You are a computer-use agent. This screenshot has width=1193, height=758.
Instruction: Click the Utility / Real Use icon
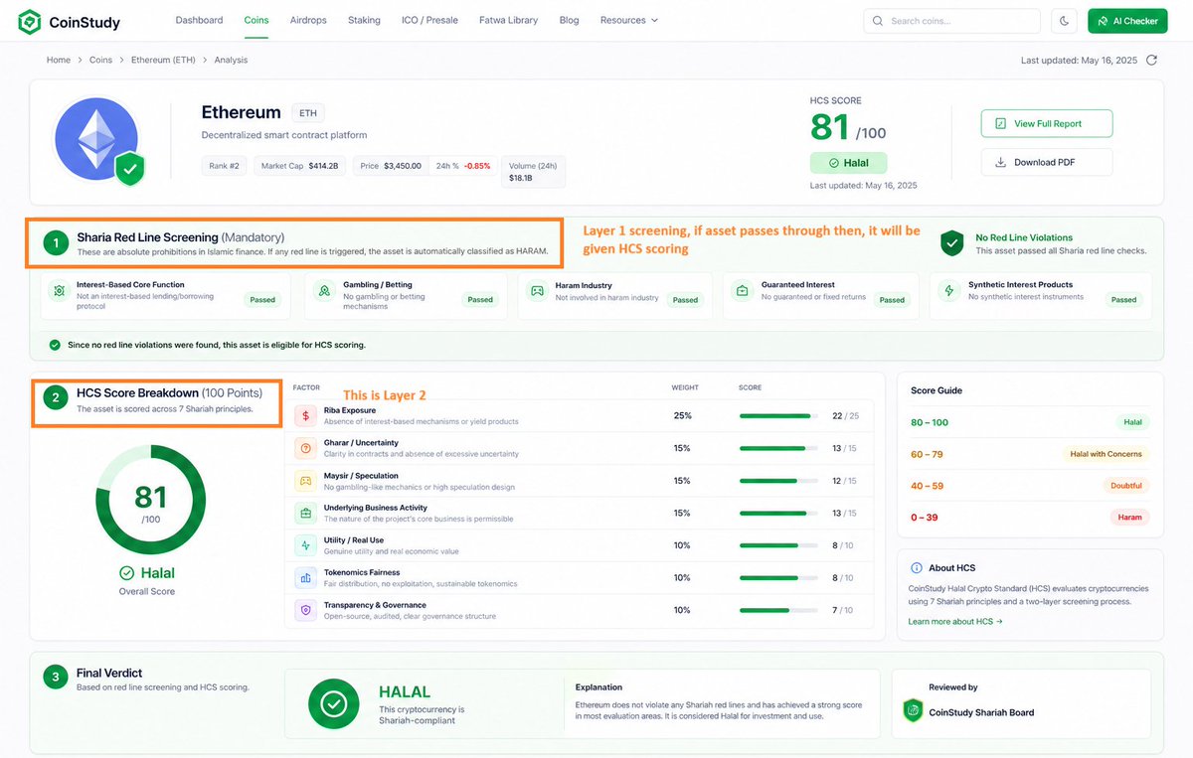305,545
